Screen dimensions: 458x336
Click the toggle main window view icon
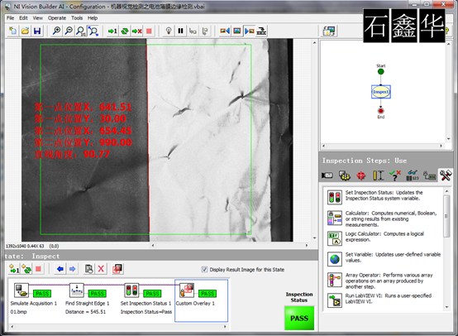(x=329, y=31)
